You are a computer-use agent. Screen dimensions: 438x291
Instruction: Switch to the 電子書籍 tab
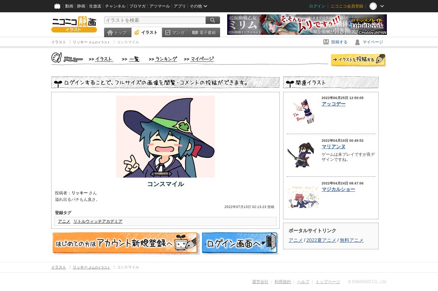[x=205, y=32]
